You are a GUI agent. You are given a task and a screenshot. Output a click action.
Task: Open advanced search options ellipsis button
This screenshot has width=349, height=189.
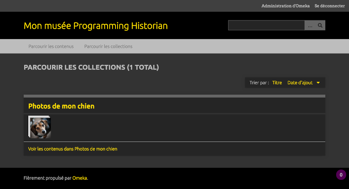[310, 25]
